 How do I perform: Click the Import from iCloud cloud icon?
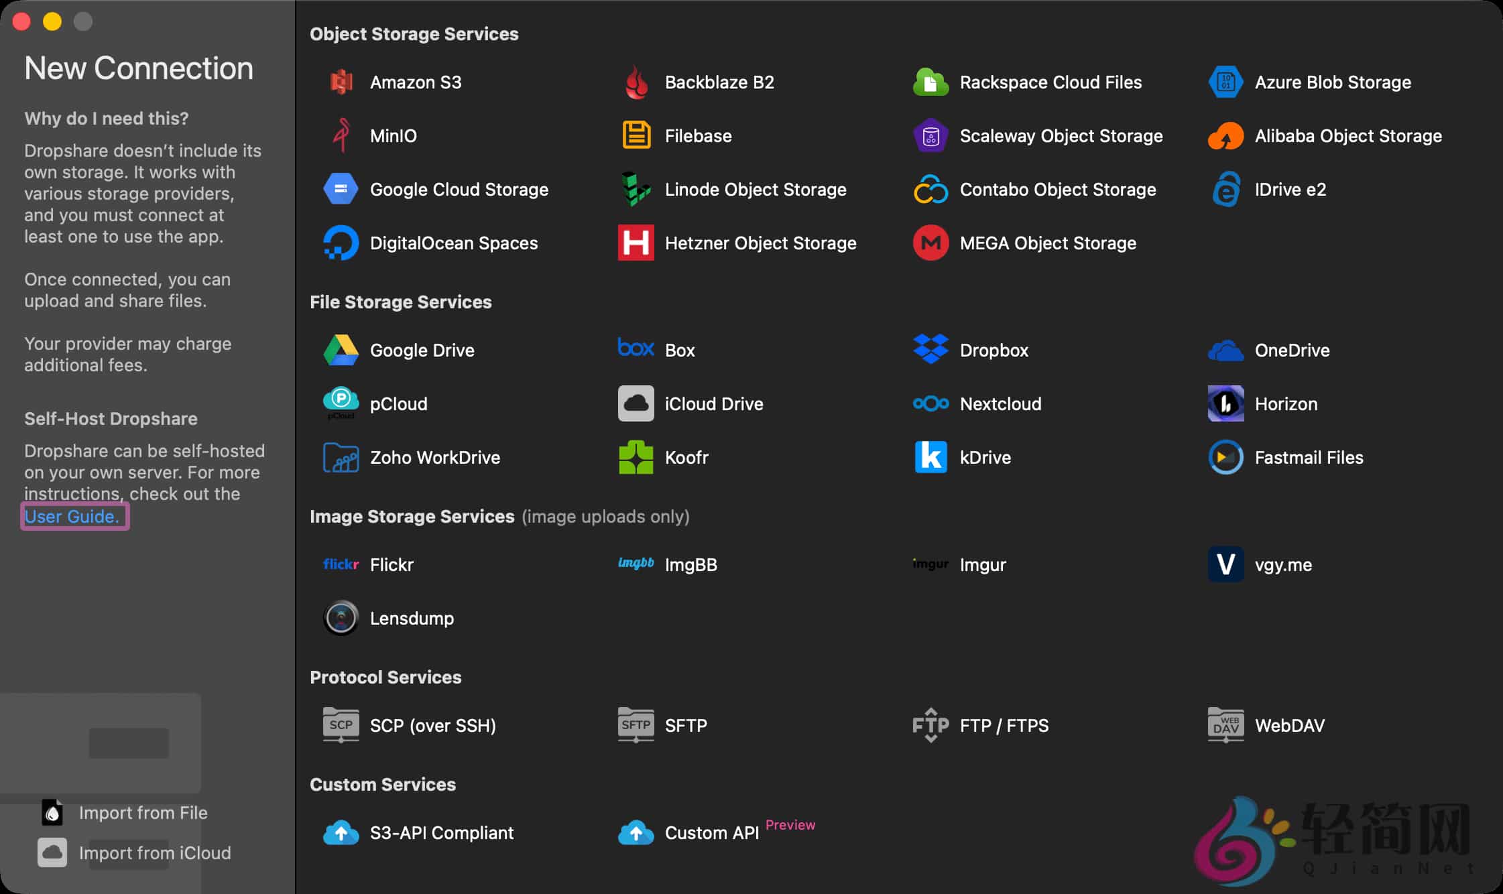pos(52,852)
